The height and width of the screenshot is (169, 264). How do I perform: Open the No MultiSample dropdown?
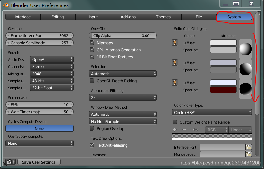[x=123, y=121]
